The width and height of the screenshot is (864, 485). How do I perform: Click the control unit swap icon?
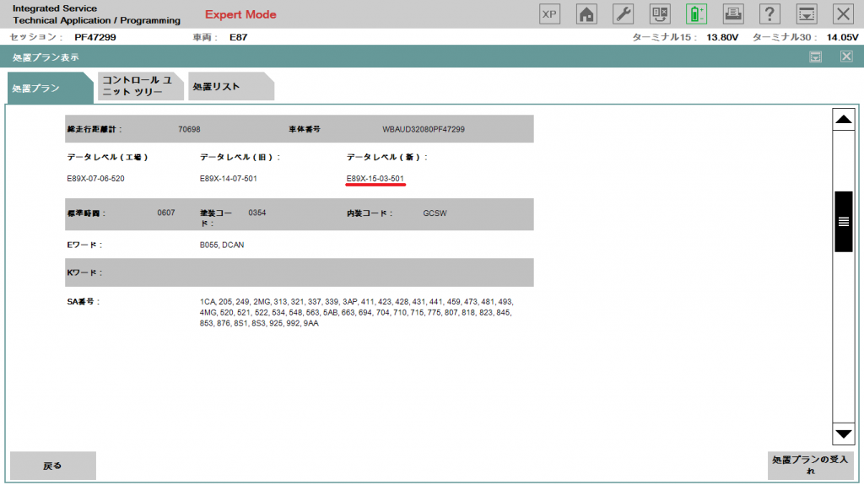(659, 13)
